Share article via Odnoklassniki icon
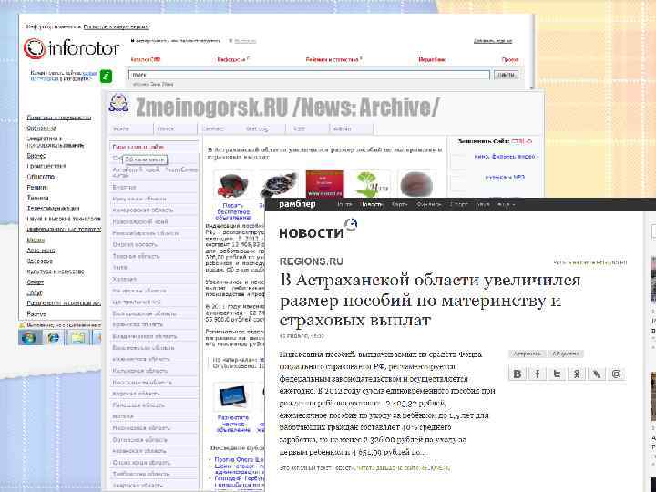Viewport: 656px width, 492px height. (x=577, y=374)
